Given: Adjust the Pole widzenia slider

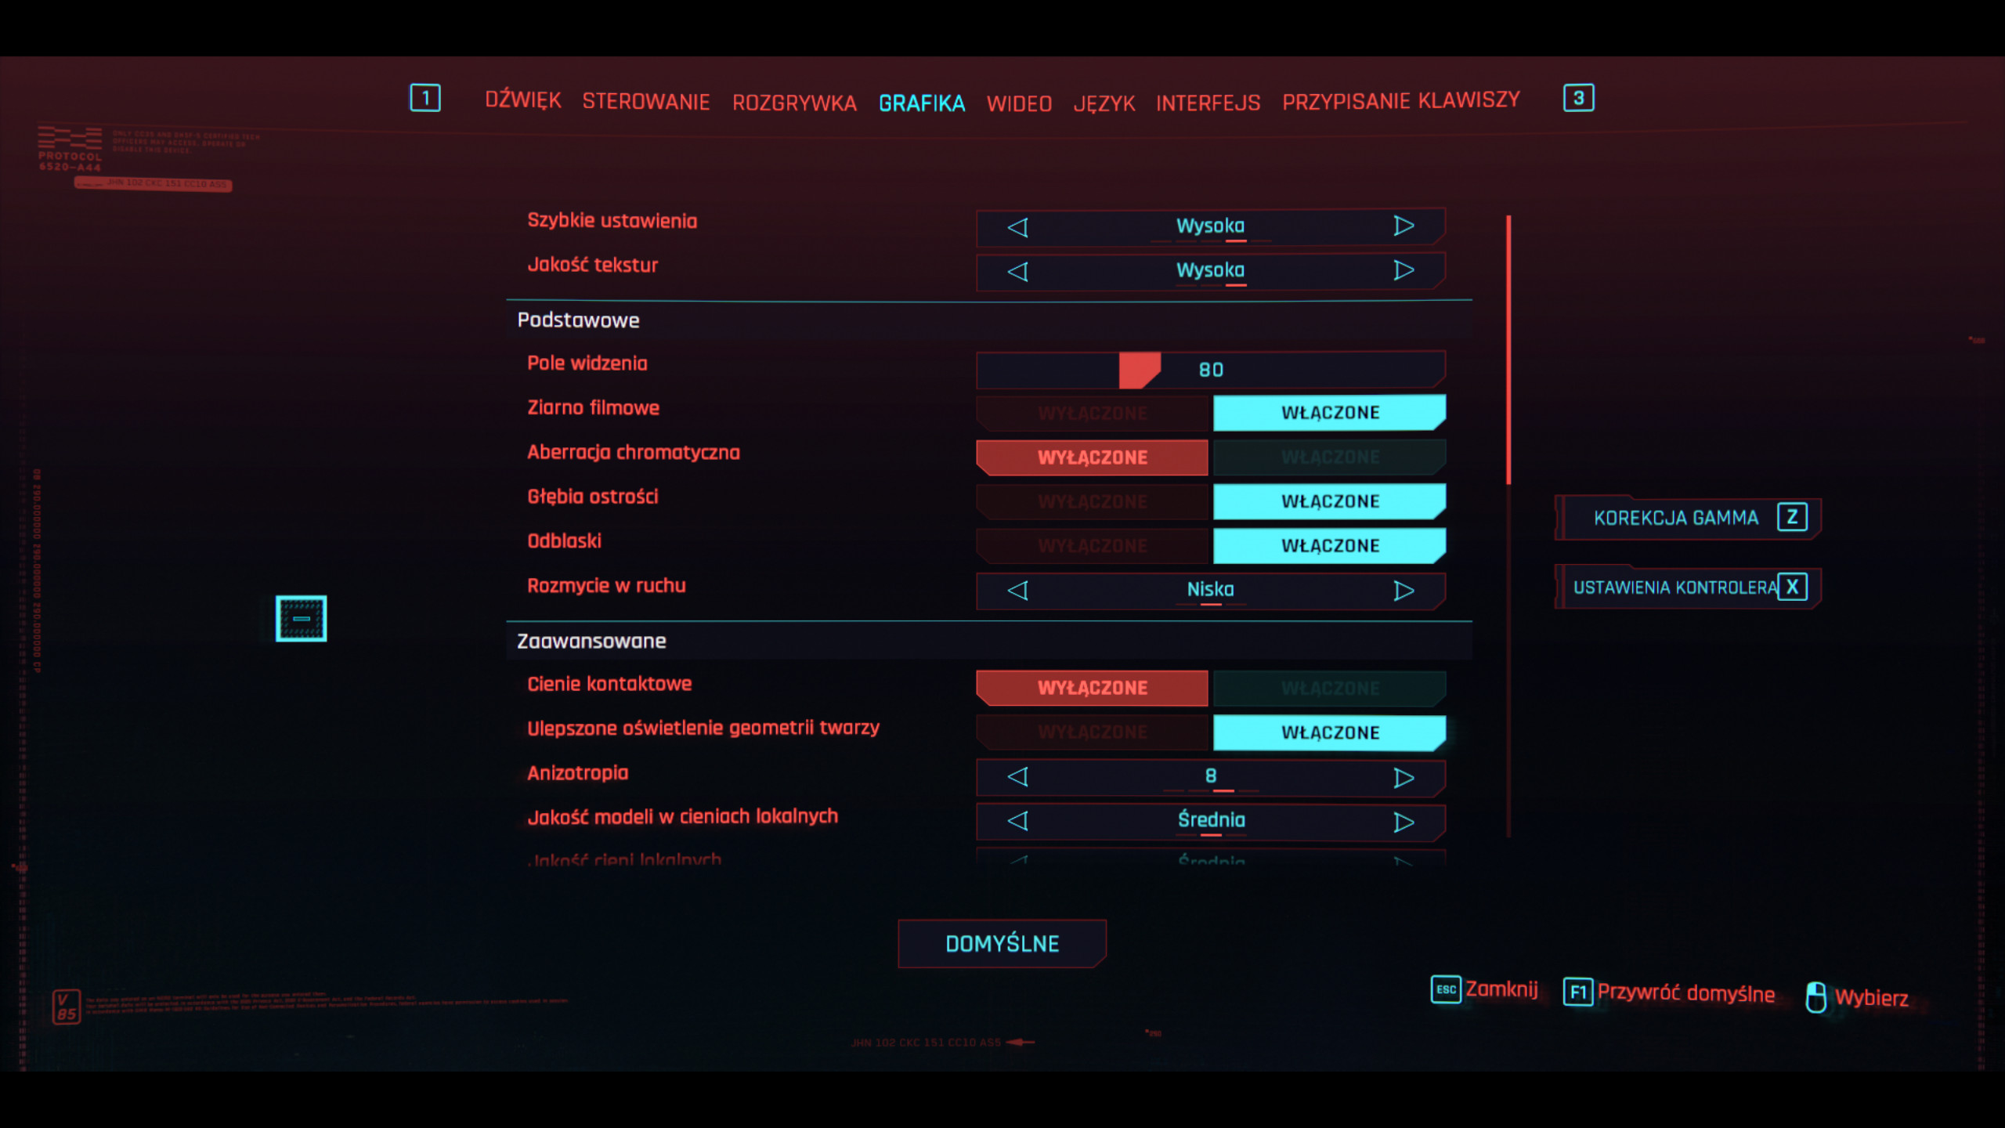Looking at the screenshot, I should tap(1140, 369).
